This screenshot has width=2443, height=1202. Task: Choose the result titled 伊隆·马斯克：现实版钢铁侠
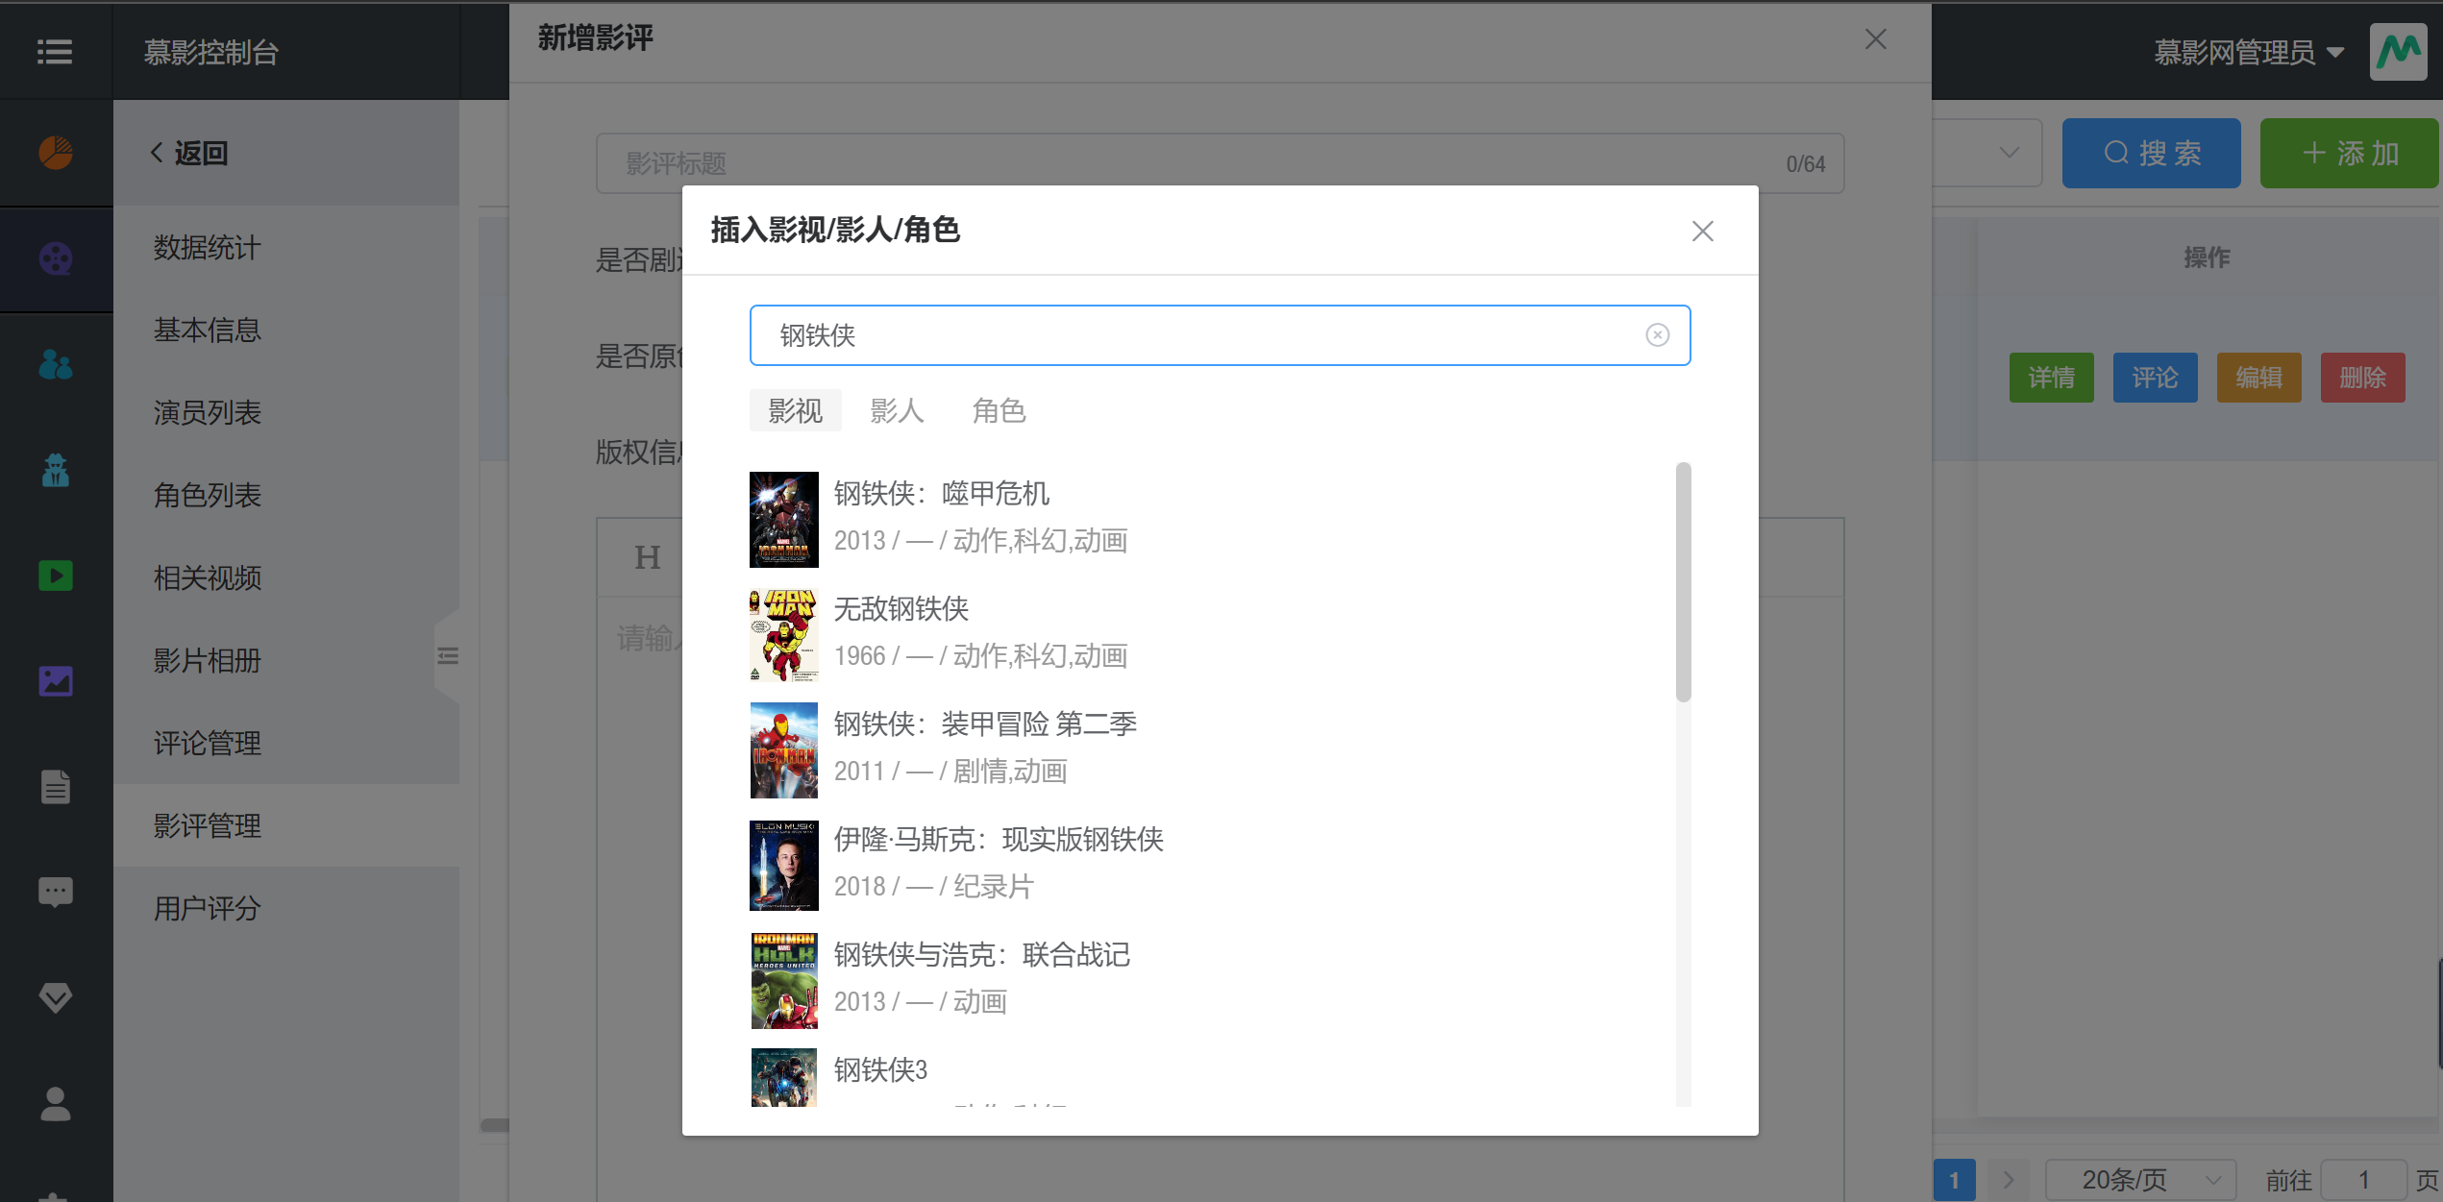[x=999, y=839]
